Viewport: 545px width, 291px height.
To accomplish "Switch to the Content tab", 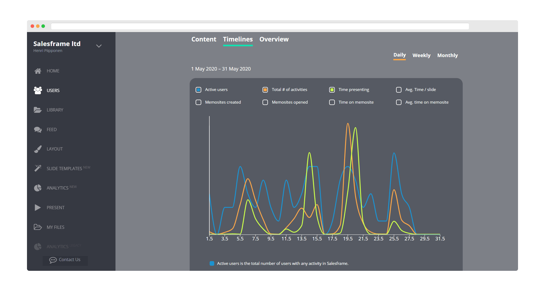I will pos(204,39).
